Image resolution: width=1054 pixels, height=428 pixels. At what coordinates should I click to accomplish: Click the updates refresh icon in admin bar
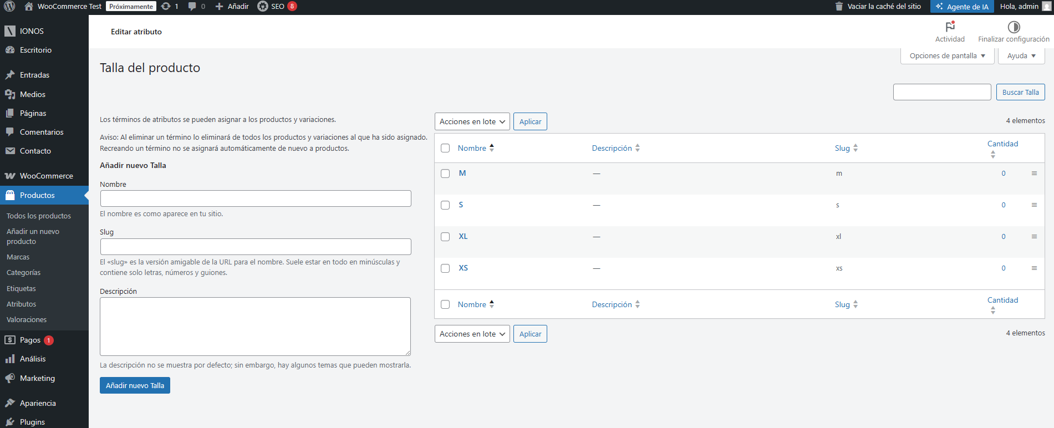[x=166, y=7]
